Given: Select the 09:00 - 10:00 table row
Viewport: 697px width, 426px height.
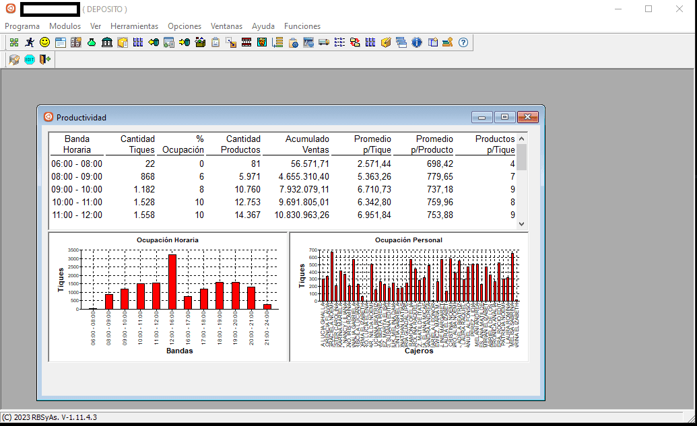Looking at the screenshot, I should tap(283, 189).
